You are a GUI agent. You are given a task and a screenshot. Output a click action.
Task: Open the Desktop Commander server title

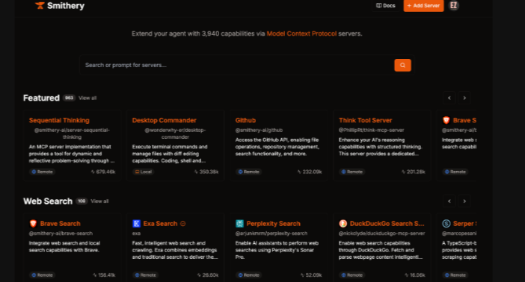coord(164,120)
